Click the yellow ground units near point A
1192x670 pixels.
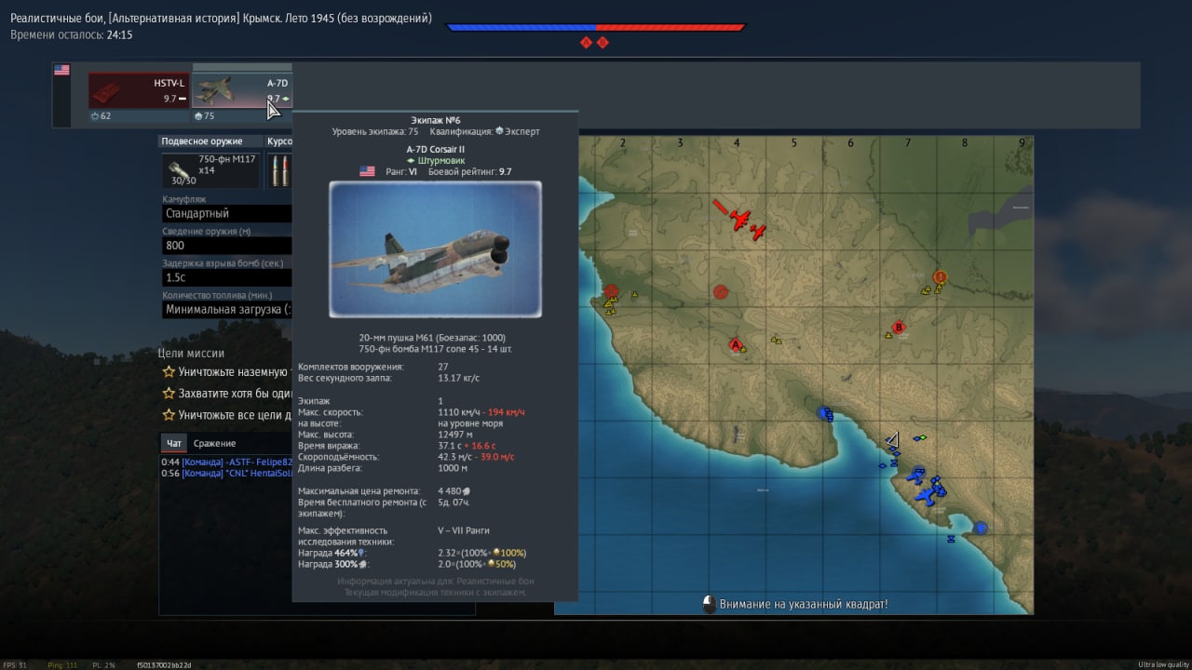[742, 349]
